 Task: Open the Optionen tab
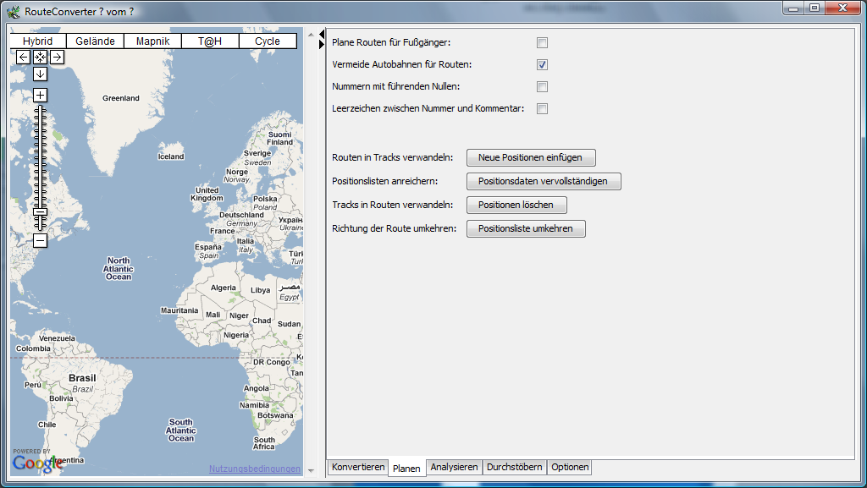[x=569, y=467]
